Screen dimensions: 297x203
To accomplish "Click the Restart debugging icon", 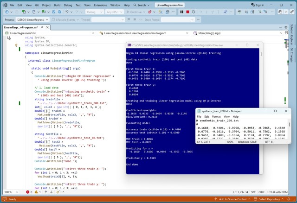I will coord(194,12).
